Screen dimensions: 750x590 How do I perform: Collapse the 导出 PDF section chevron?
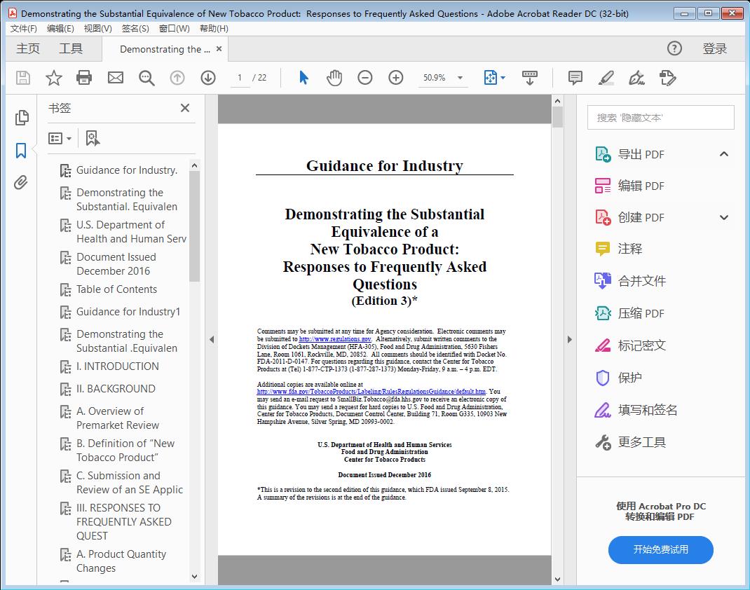(724, 154)
